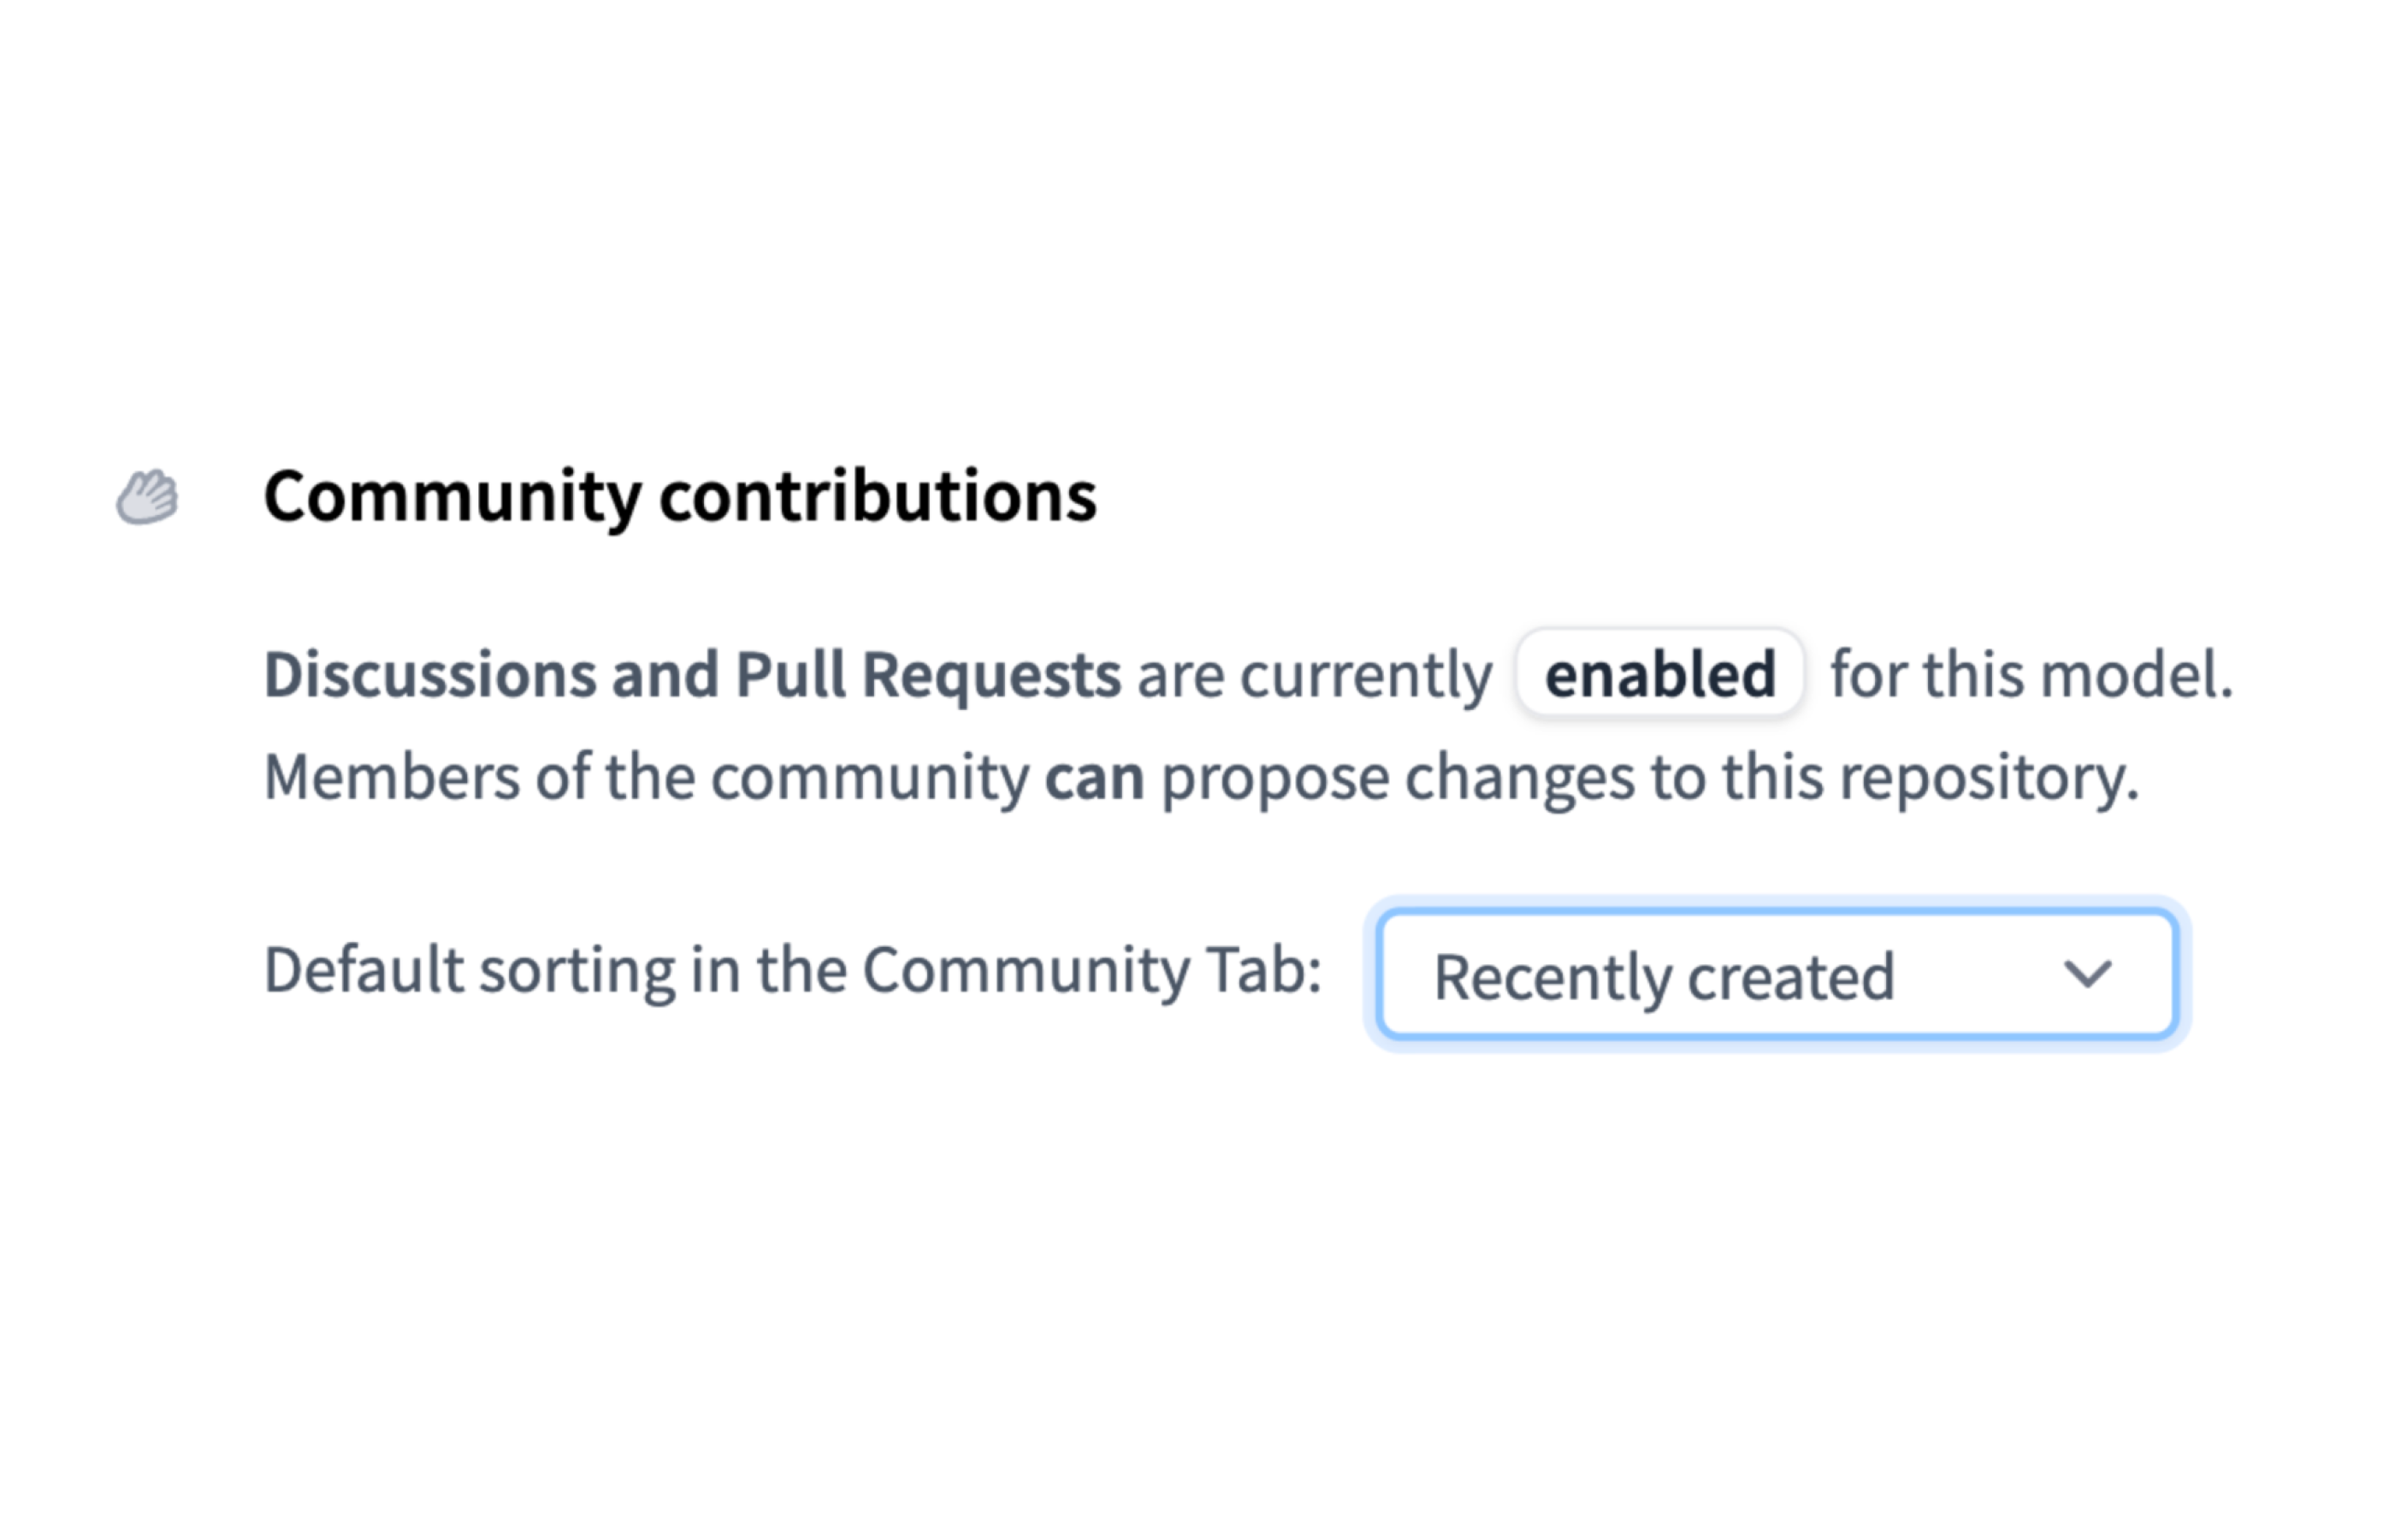Click the word contributions in heading

coord(878,497)
